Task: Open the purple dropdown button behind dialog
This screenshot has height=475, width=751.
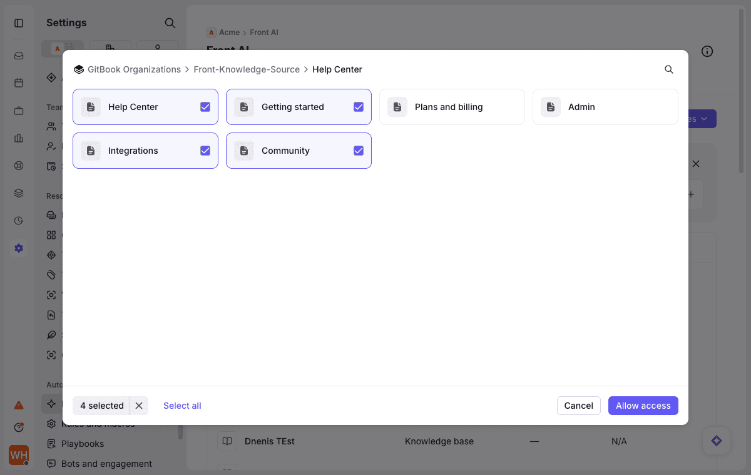Action: [702, 119]
